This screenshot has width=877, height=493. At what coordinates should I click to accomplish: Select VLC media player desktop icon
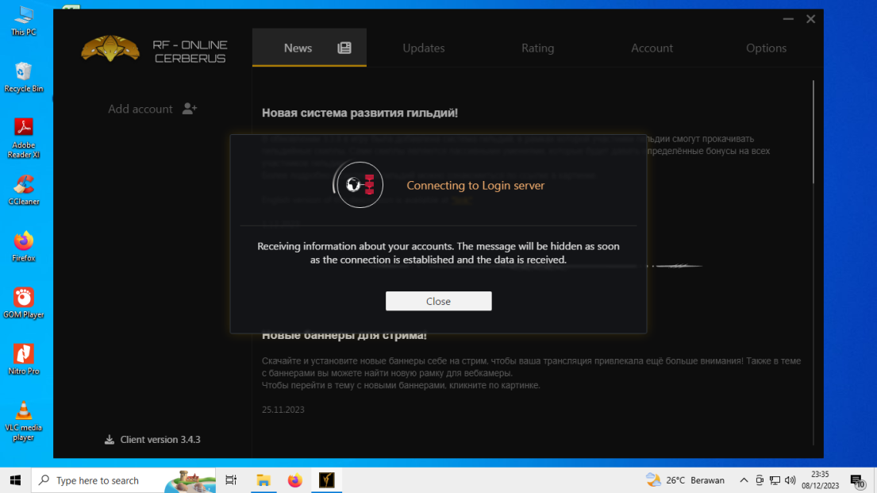[24, 421]
